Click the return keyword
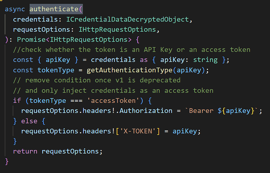Image resolution: width=270 pixels, height=173 pixels. pyautogui.click(x=25, y=151)
